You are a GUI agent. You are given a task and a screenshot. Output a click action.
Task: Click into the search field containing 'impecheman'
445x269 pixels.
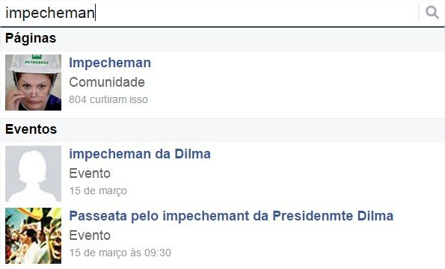tap(209, 13)
